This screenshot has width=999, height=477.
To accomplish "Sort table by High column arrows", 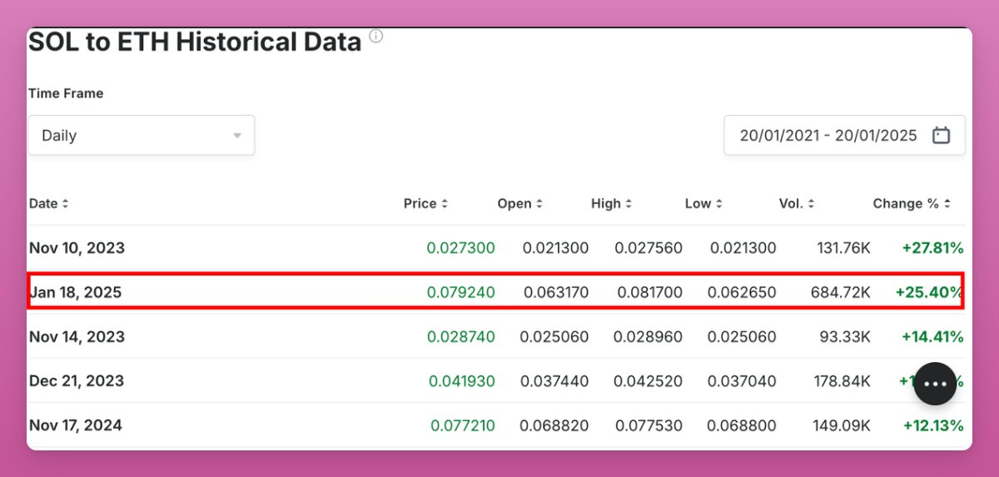I will [629, 204].
